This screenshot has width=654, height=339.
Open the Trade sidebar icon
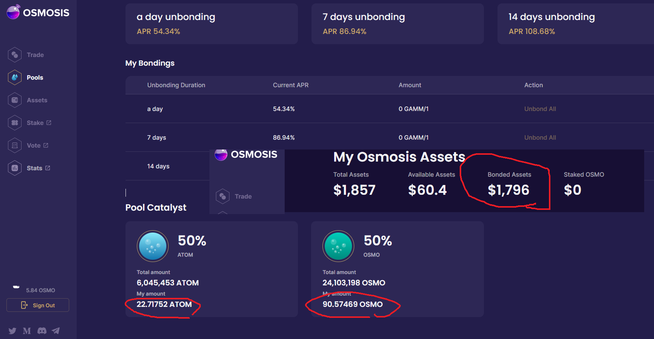tap(14, 55)
